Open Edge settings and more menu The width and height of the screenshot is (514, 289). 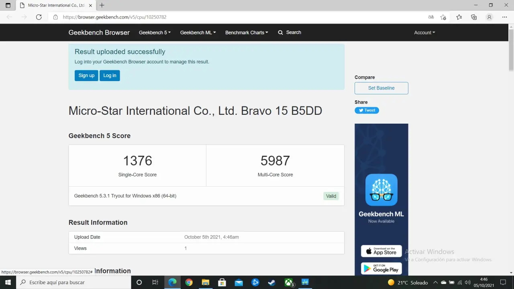point(504,17)
